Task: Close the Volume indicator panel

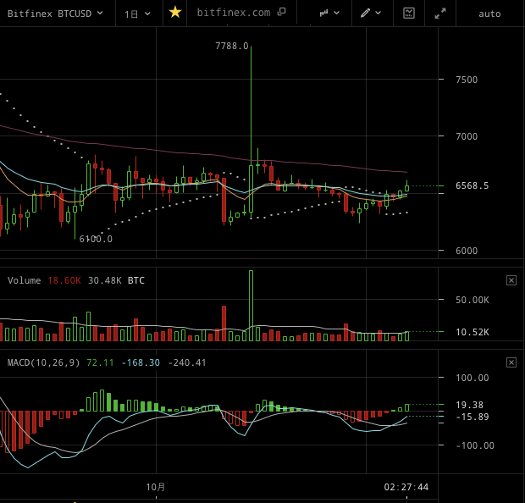Action: pos(511,280)
